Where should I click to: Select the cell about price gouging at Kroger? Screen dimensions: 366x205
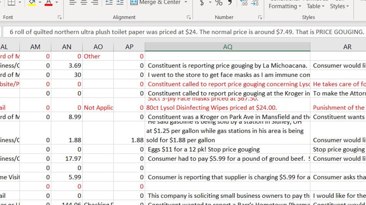[228, 93]
